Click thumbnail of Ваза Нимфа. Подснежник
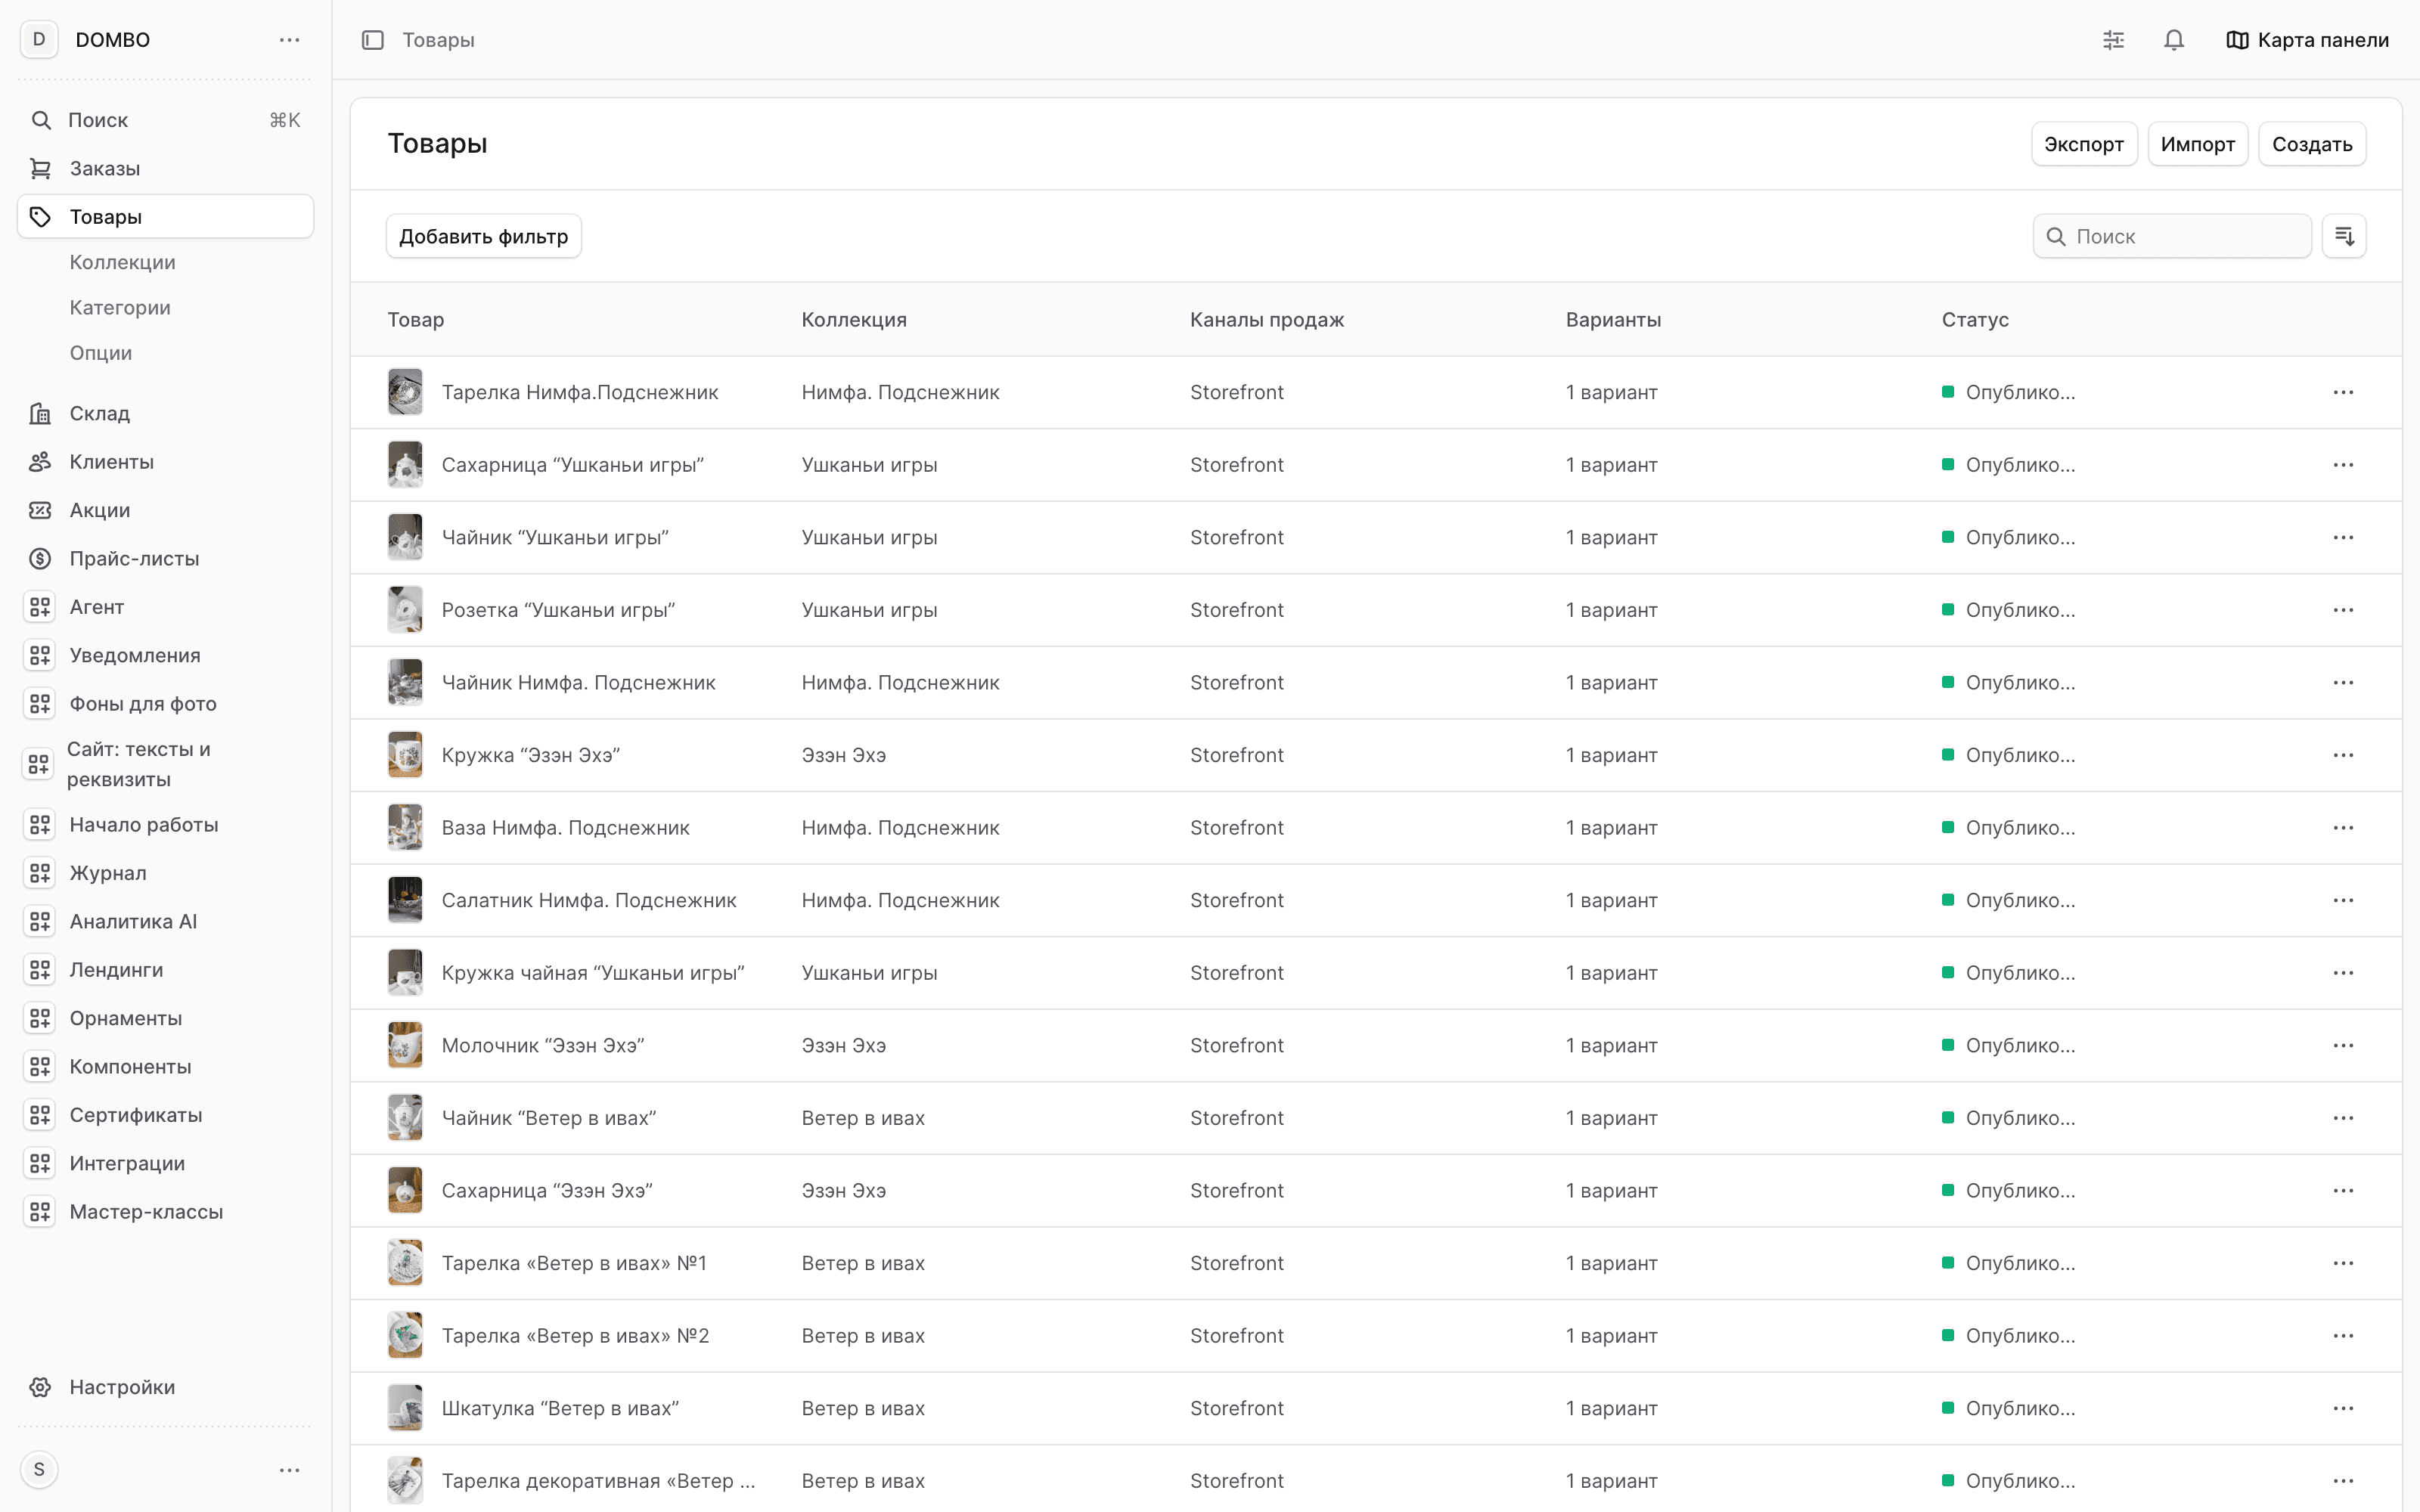Viewport: 2420px width, 1512px height. point(405,828)
